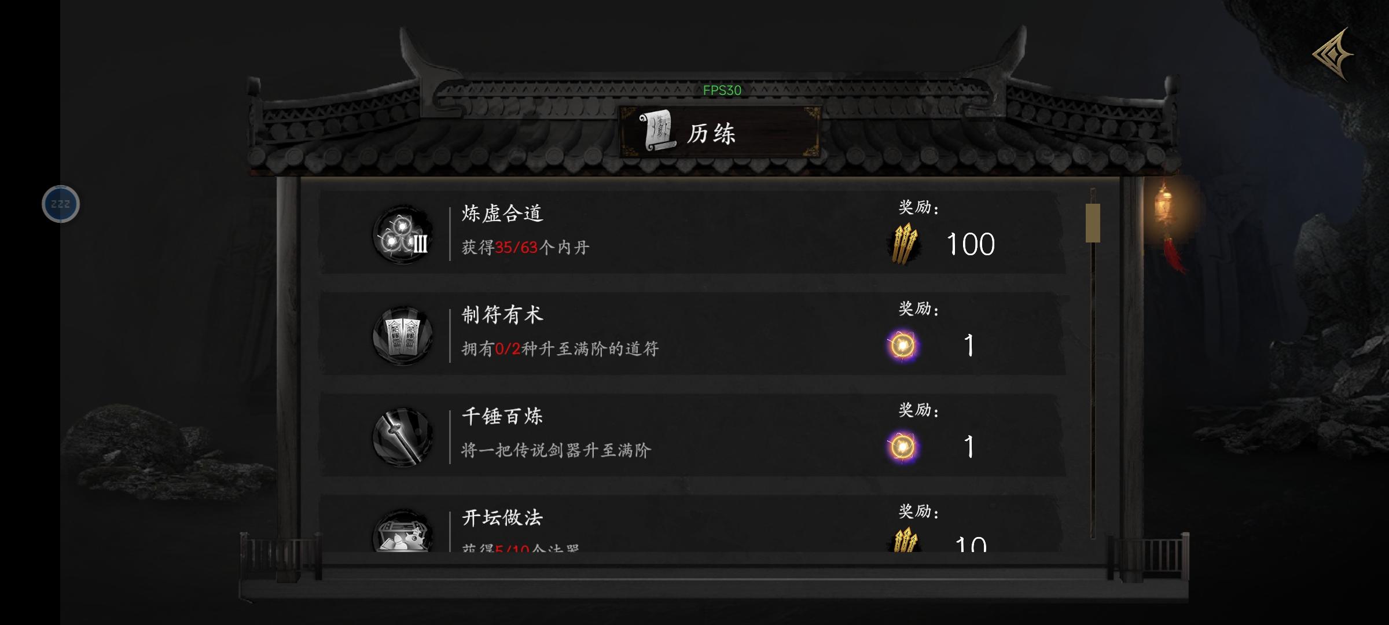The image size is (1389, 625).
Task: Click the 获得35/63个内丹 progress text
Action: tap(526, 248)
